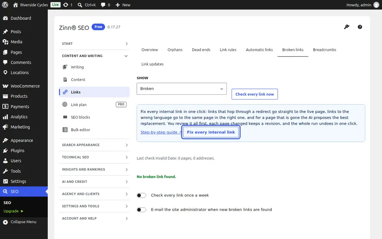Click Fix every internal link button
This screenshot has width=382, height=239.
pyautogui.click(x=211, y=132)
